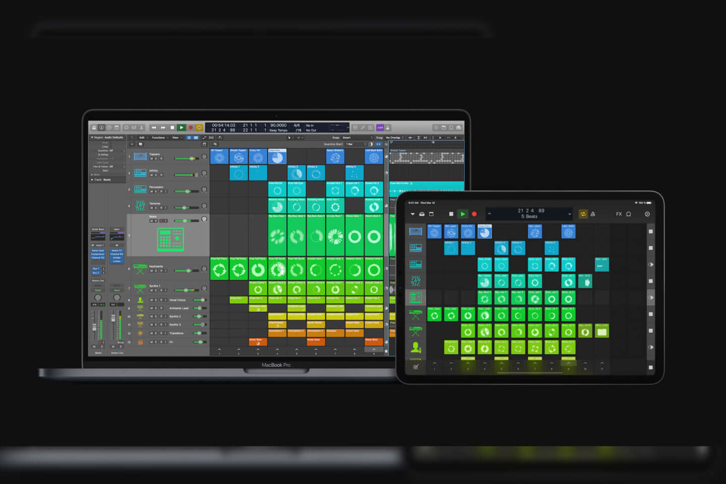The height and width of the screenshot is (484, 726).
Task: Open the Browsers pane on the MacBook
Action: coord(459,128)
